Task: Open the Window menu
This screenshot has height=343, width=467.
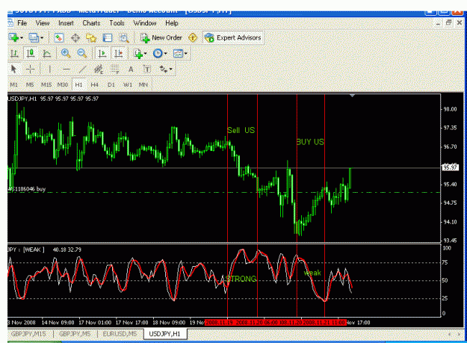Action: pyautogui.click(x=145, y=23)
